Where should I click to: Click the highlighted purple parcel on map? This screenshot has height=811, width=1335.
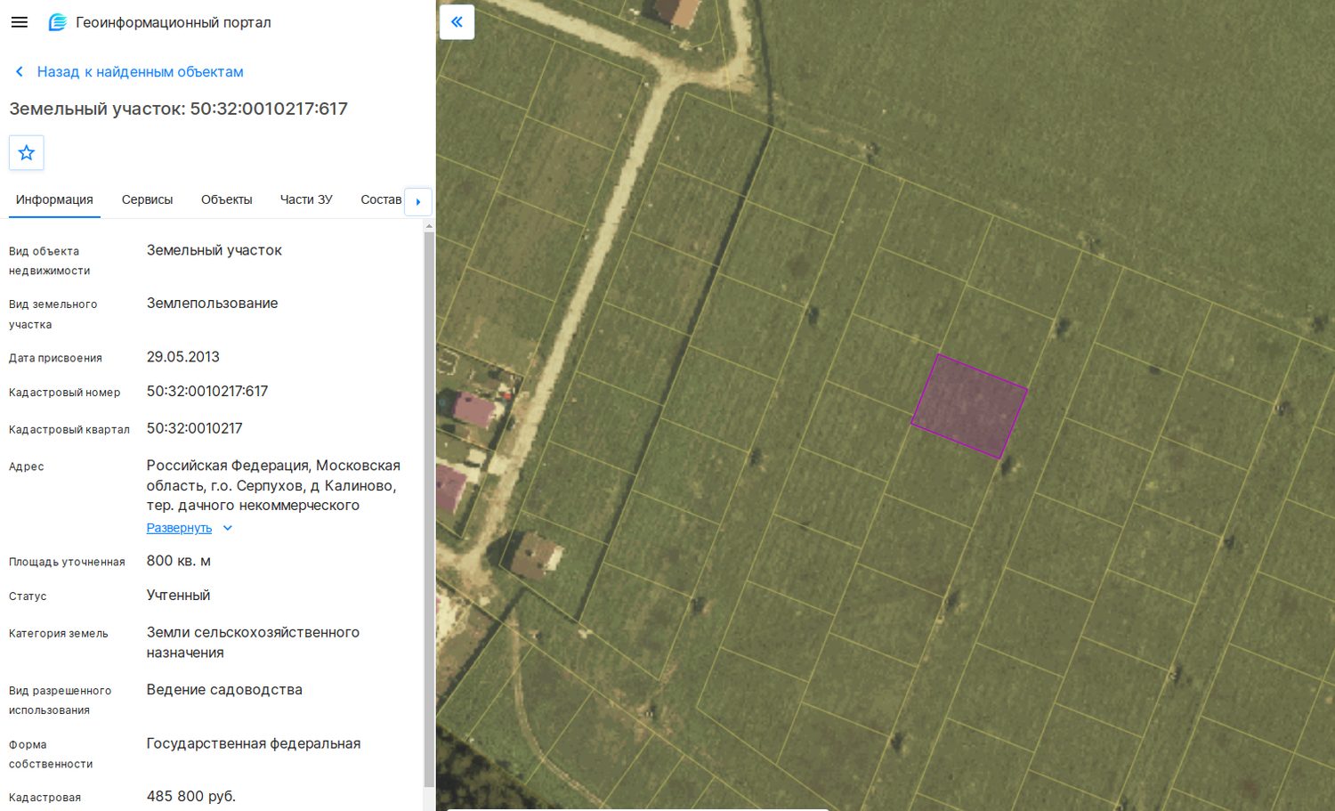(x=969, y=407)
